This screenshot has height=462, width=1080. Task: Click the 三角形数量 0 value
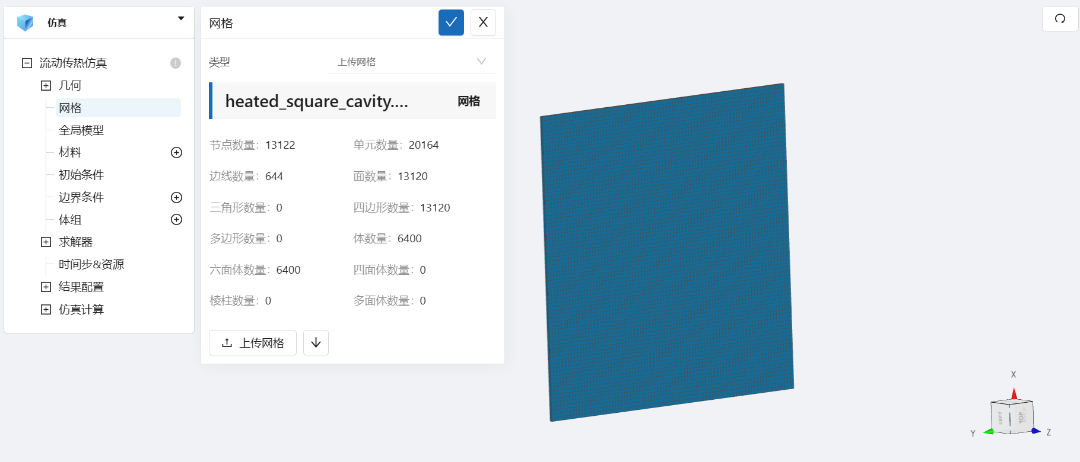[279, 208]
